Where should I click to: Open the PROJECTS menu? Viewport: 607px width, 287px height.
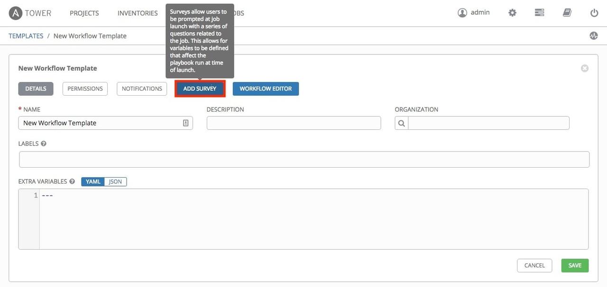click(84, 13)
